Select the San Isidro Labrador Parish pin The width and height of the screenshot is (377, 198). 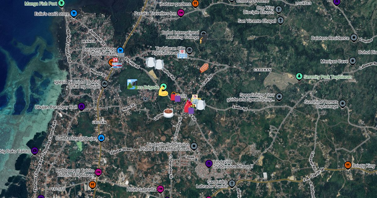coord(232,184)
